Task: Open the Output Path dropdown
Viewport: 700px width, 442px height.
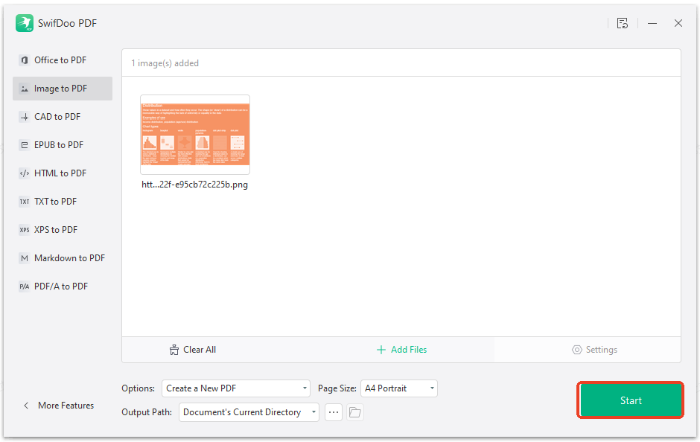Action: [x=249, y=411]
